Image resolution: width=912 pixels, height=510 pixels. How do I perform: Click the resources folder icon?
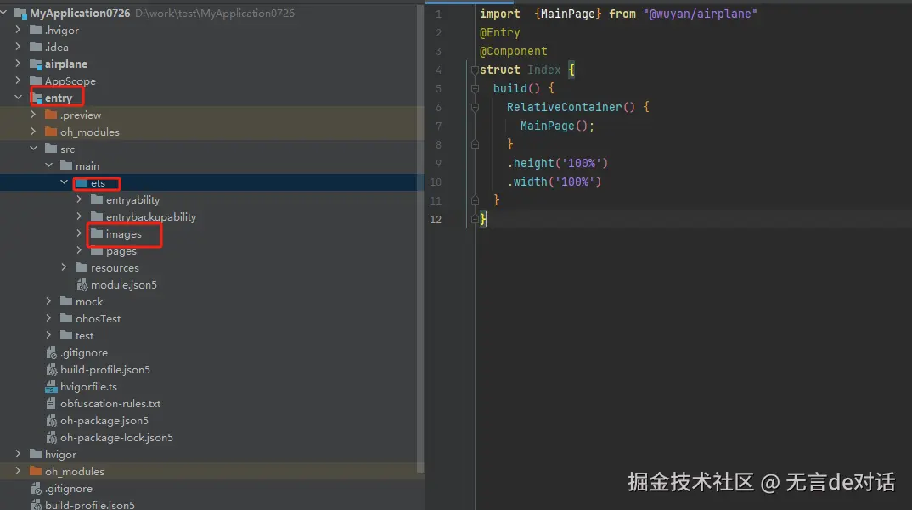click(x=82, y=267)
